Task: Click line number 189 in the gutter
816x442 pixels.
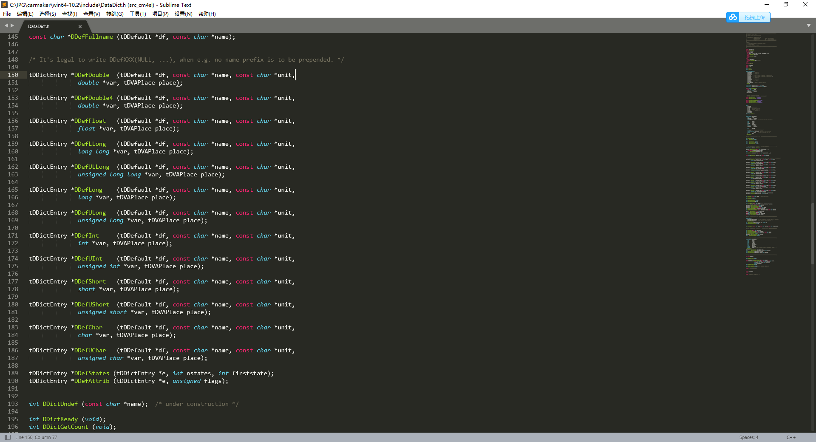Action: click(13, 374)
